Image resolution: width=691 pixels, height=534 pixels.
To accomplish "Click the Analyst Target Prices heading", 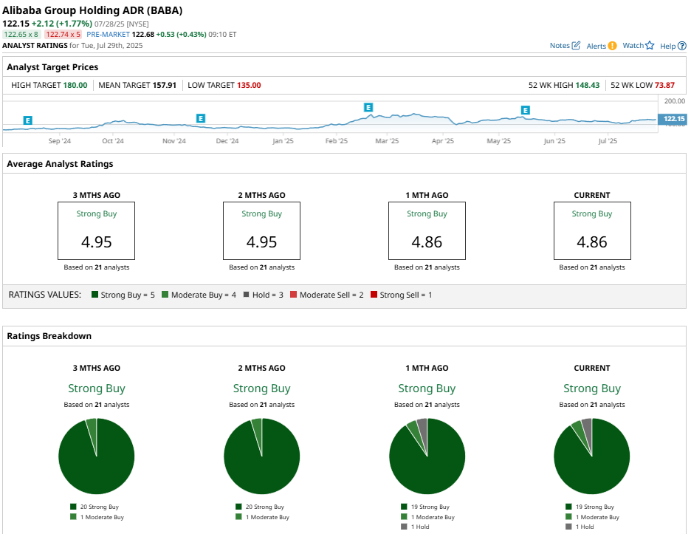I will 52,67.
